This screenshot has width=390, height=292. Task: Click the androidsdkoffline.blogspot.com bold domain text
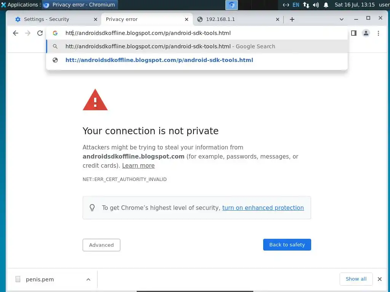134,156
